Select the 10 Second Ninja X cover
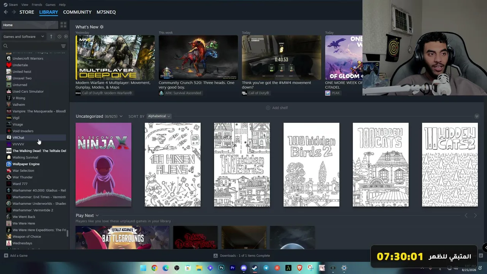487x274 pixels. [103, 164]
